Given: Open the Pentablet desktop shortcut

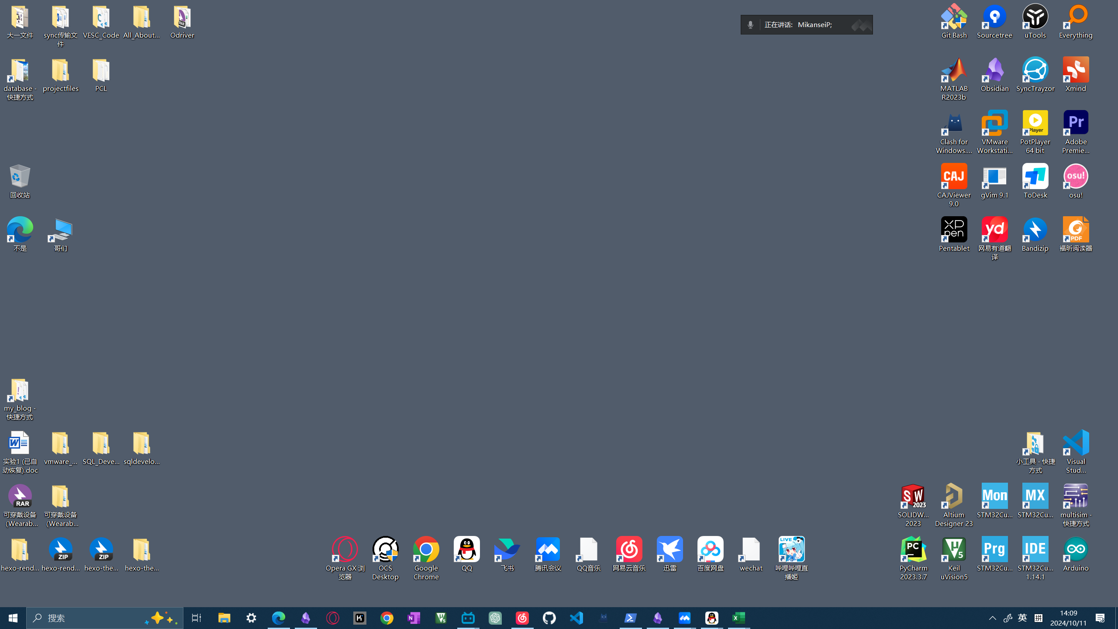Looking at the screenshot, I should (954, 235).
